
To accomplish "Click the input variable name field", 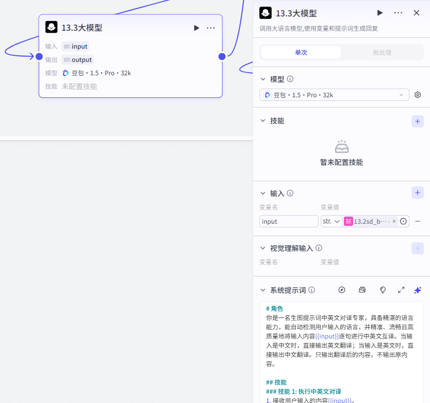I will coord(289,221).
